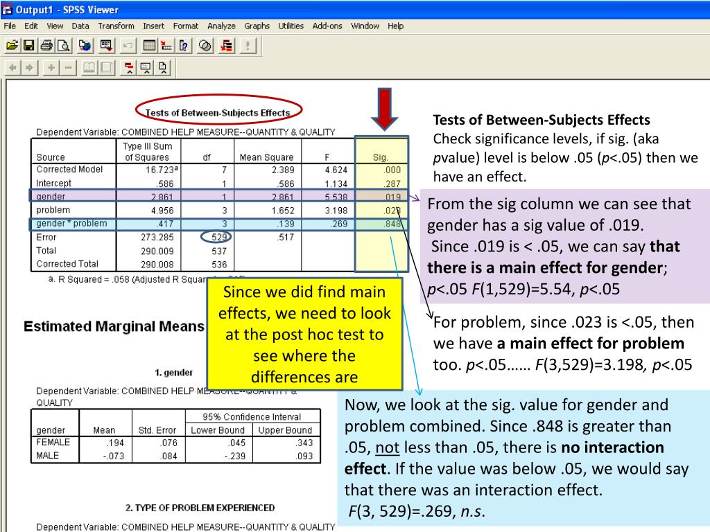Open the Data menu
Image resolution: width=710 pixels, height=532 pixels.
pos(80,26)
